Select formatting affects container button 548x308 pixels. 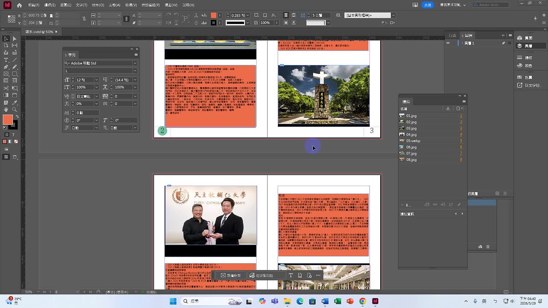[7, 134]
